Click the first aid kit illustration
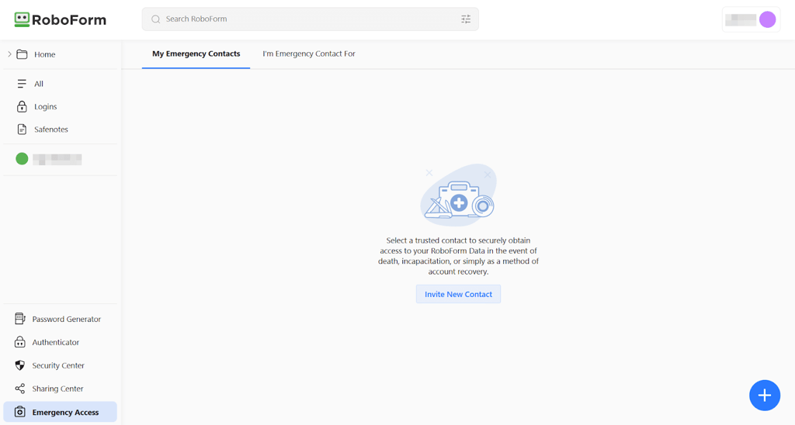This screenshot has height=425, width=795. click(458, 195)
